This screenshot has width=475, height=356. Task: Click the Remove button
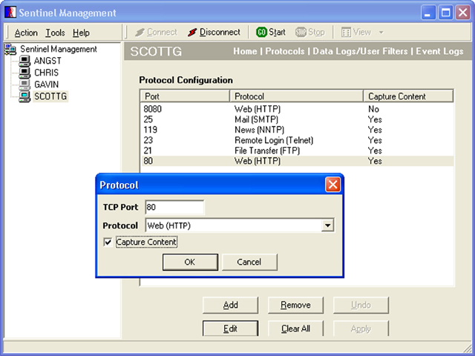[x=295, y=305]
